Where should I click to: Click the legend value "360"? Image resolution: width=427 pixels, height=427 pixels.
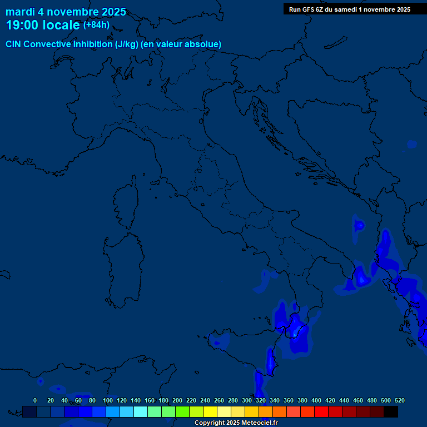coord(288,400)
